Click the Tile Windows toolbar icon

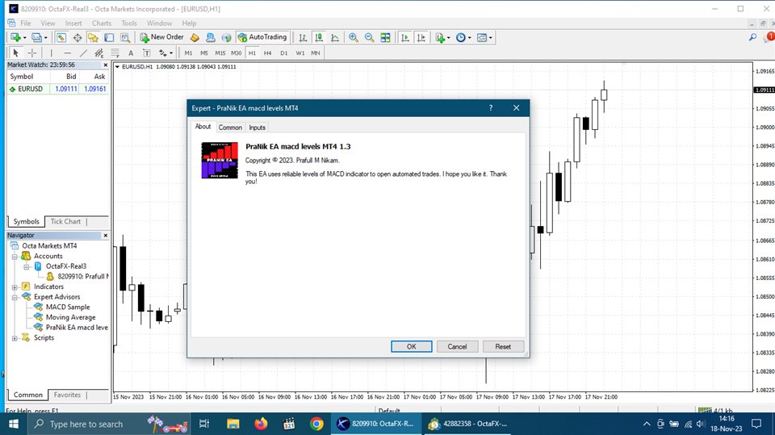point(386,38)
